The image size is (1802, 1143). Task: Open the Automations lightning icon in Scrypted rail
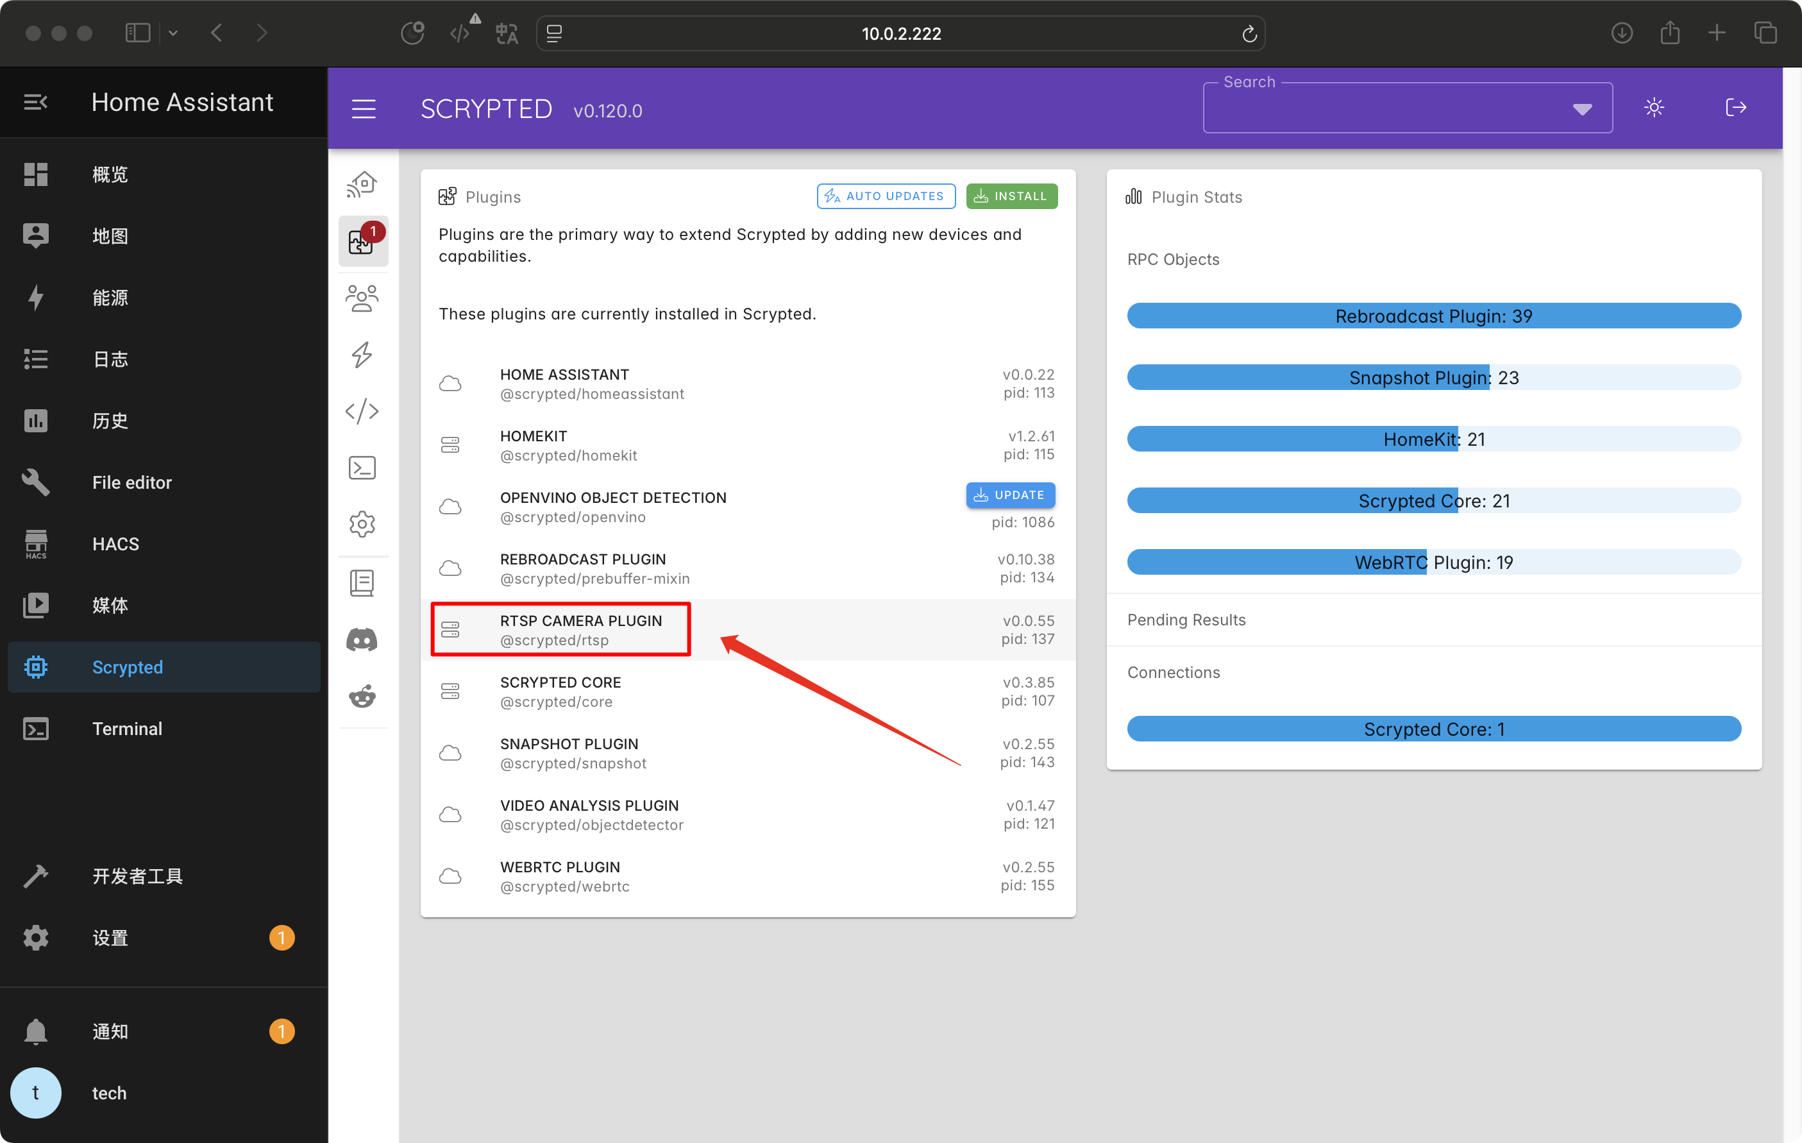coord(363,355)
